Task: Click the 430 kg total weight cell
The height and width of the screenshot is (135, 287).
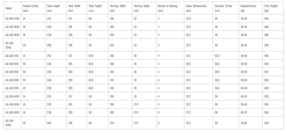Action: (x=266, y=19)
